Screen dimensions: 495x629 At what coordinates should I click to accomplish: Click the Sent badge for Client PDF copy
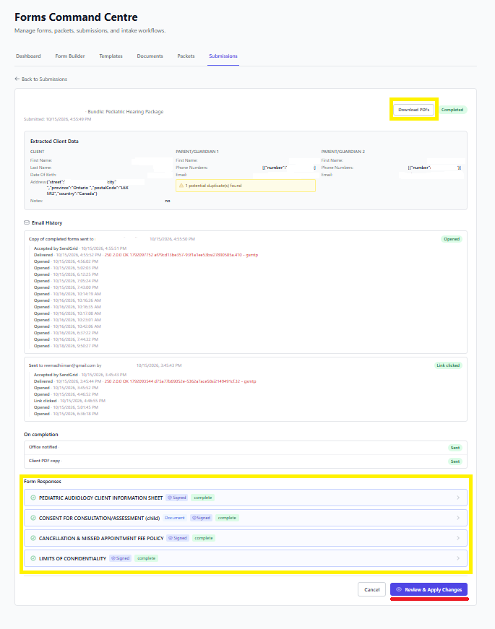[x=455, y=461]
